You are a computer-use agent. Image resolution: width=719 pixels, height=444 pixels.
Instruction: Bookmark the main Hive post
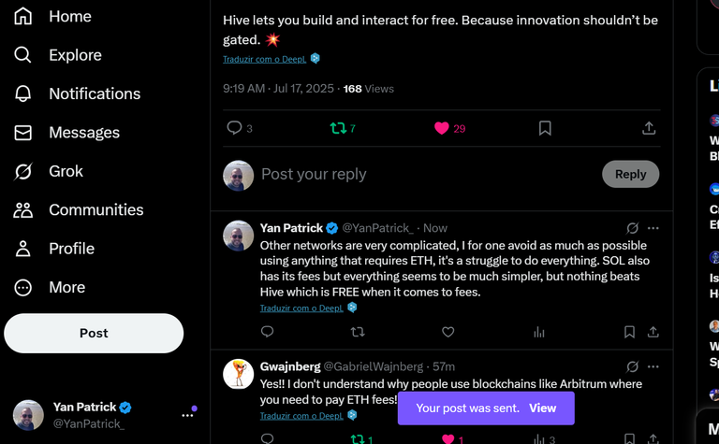[545, 128]
